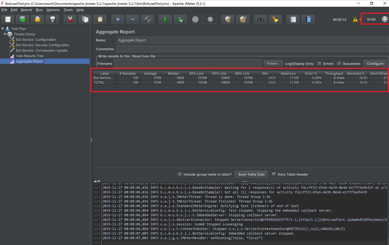Click the Clear All results icon
This screenshot has height=245, width=389.
coord(243,19)
